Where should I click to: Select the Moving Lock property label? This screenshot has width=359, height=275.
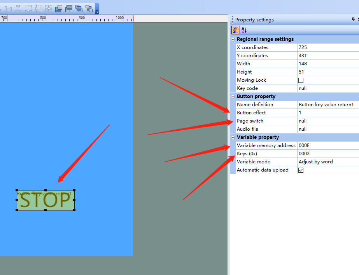[x=251, y=80]
